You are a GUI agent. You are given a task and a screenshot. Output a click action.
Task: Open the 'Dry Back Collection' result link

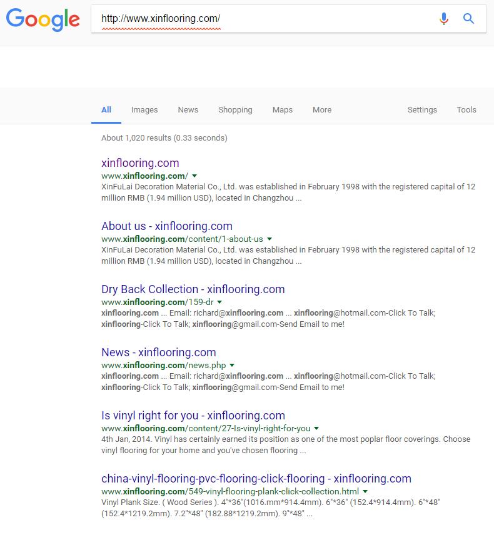click(x=193, y=289)
